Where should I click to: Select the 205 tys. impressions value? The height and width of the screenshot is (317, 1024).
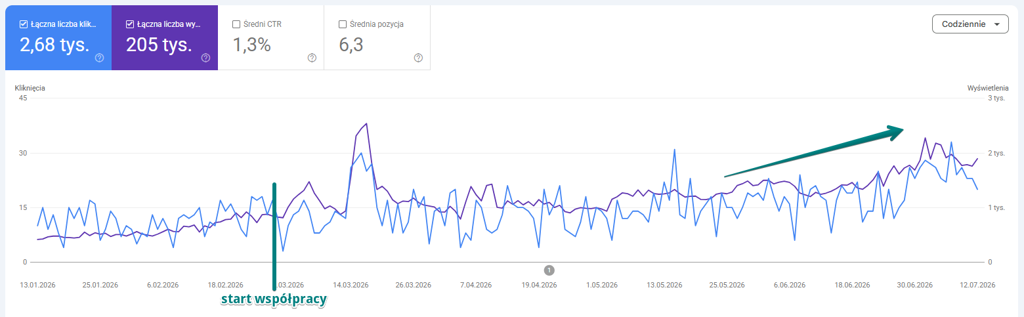[159, 45]
